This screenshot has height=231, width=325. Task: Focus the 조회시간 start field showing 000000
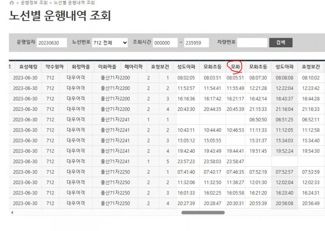165,43
